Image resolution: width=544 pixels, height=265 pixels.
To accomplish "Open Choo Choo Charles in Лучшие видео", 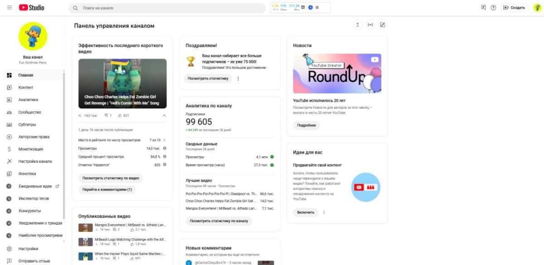I will (x=221, y=201).
